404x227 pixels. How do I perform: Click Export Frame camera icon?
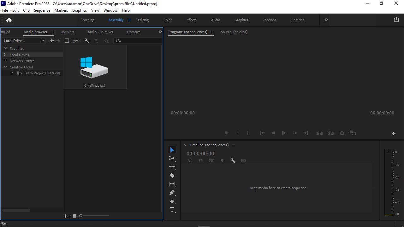342,133
